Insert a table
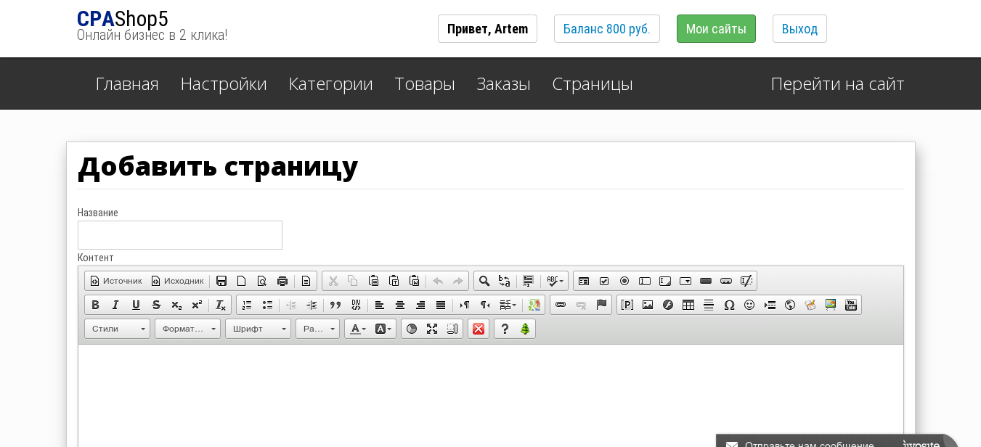981x447 pixels. [688, 305]
